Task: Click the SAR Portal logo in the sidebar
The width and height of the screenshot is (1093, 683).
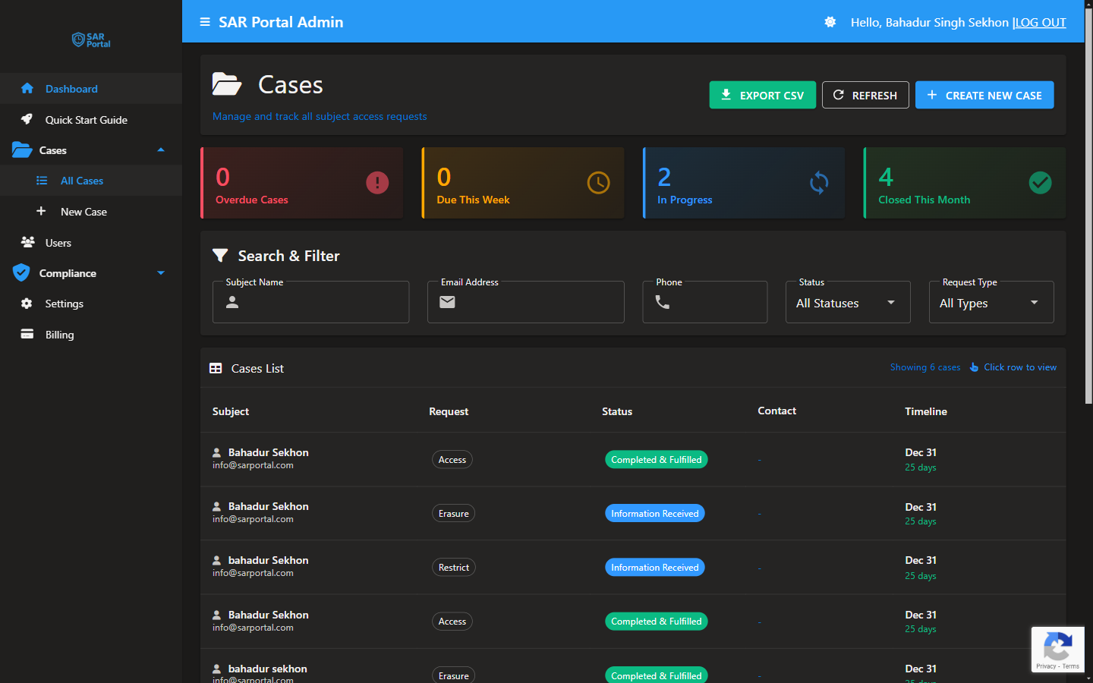Action: click(x=90, y=40)
